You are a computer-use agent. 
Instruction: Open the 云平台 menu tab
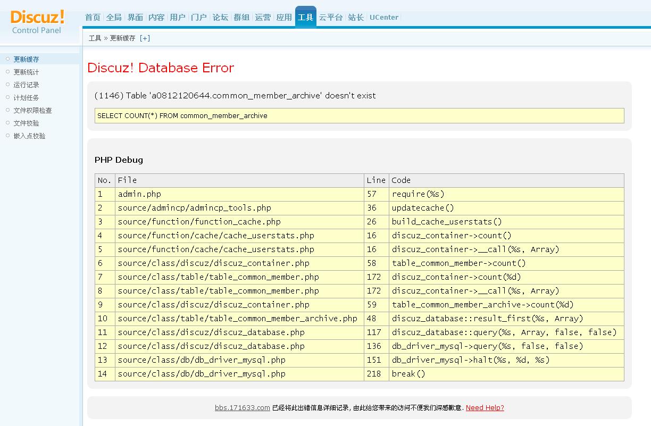(x=330, y=18)
